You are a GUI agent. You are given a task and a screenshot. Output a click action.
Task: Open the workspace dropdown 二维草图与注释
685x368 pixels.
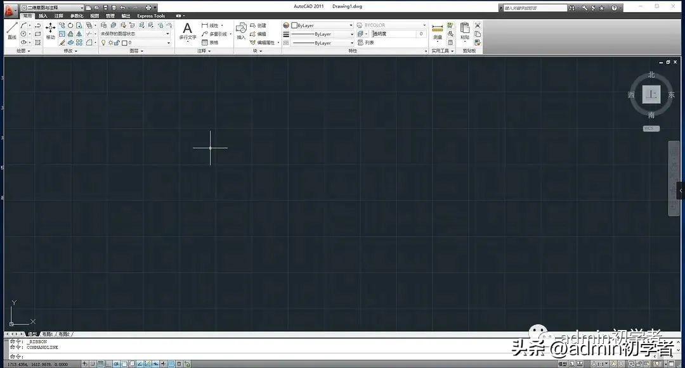[52, 8]
